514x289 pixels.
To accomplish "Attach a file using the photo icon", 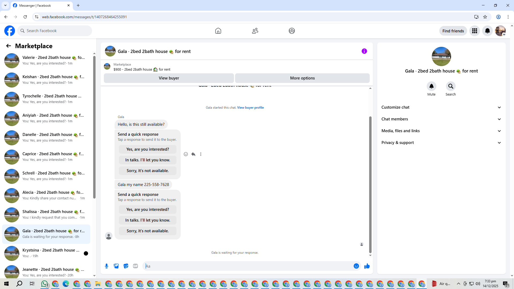I will [x=116, y=266].
